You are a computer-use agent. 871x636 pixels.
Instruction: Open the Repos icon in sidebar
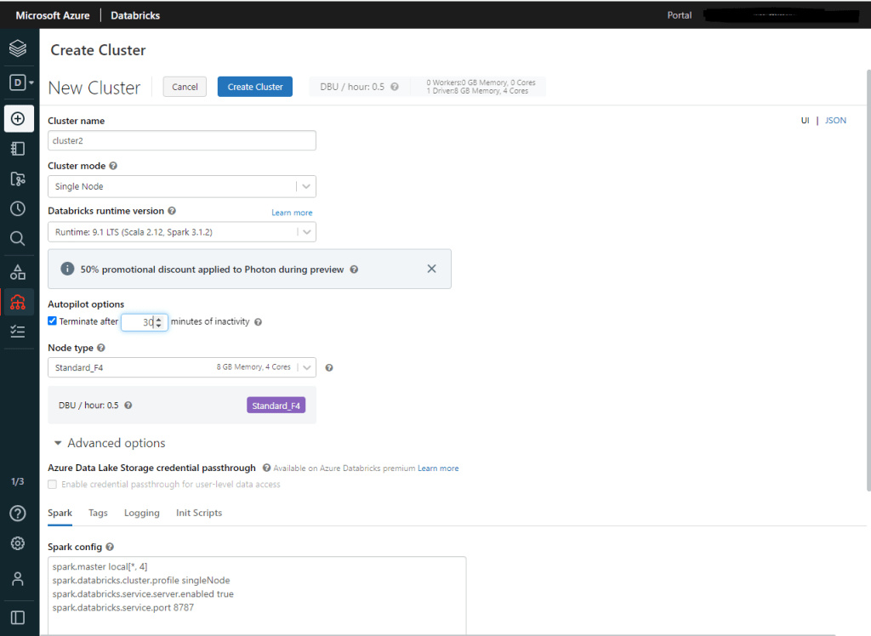pos(18,179)
